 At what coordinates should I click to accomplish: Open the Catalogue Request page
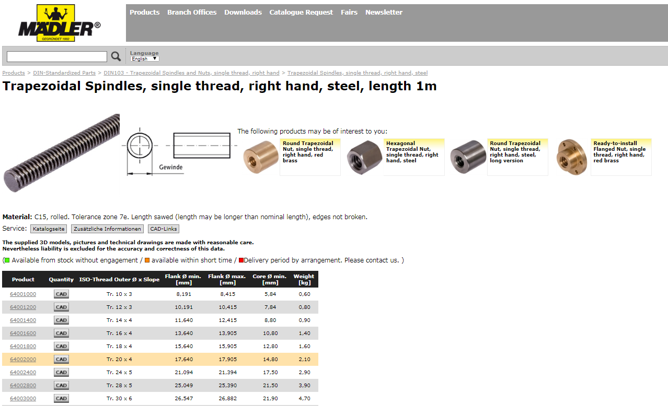pyautogui.click(x=301, y=12)
